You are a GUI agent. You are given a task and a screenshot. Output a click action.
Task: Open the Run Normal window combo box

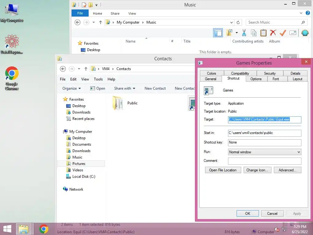coord(264,152)
